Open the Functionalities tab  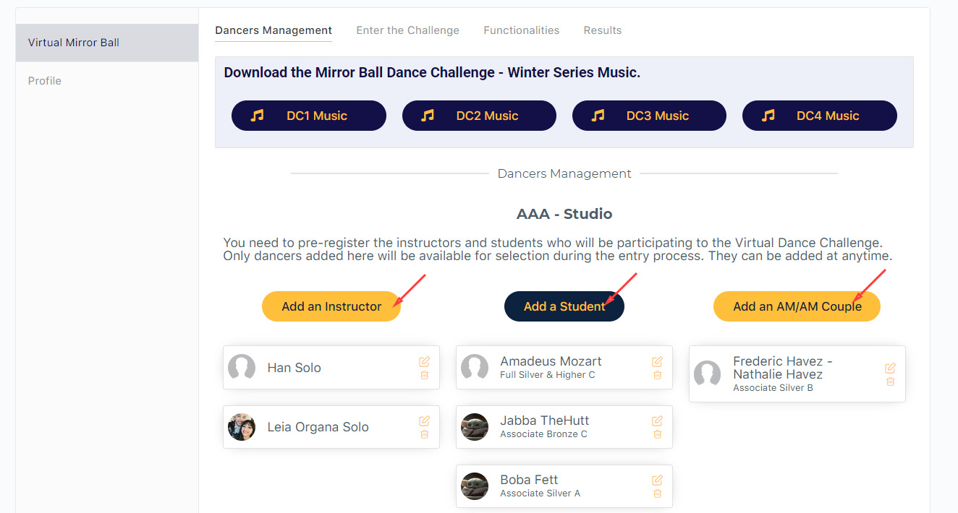click(521, 30)
